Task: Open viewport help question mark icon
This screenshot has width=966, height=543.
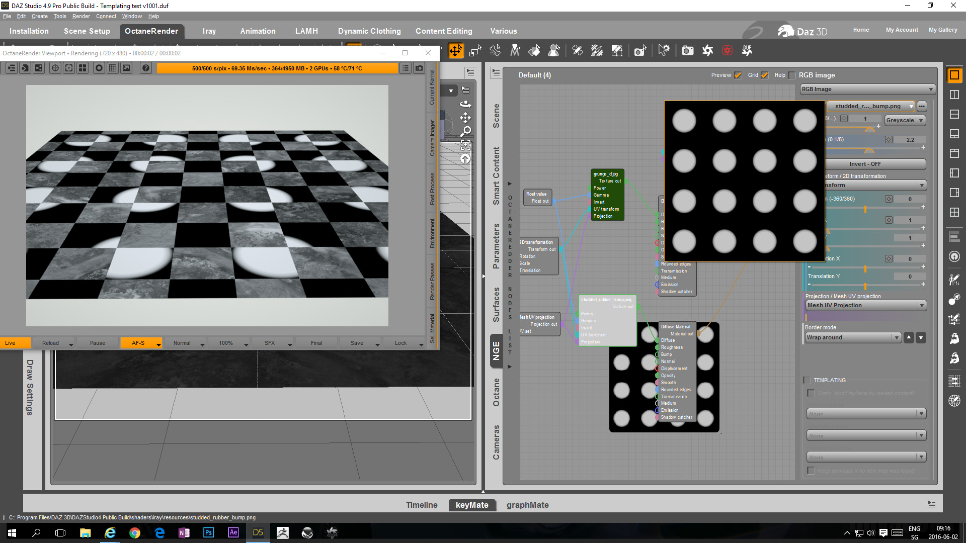Action: tap(146, 68)
